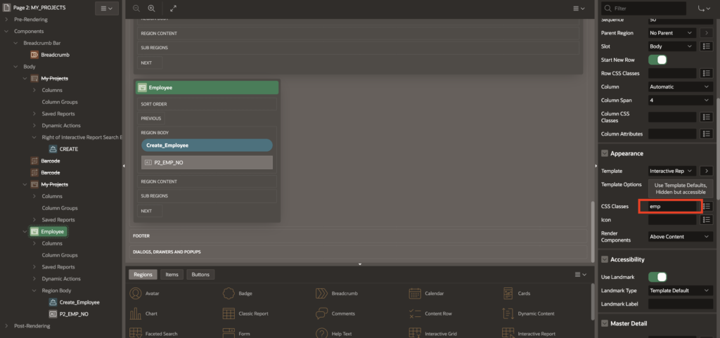Toggle the Use Landmark switch

tap(657, 277)
